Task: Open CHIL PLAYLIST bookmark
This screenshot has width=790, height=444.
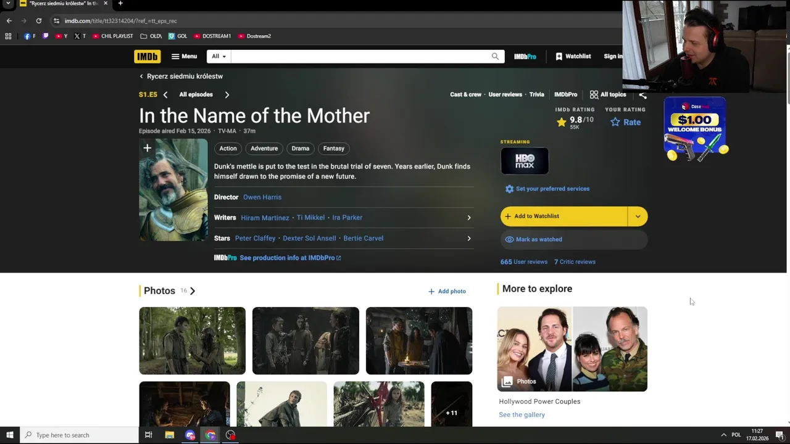Action: click(x=113, y=36)
